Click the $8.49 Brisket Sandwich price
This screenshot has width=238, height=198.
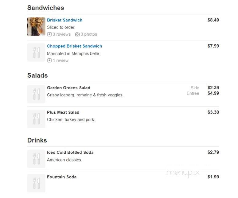pyautogui.click(x=213, y=20)
